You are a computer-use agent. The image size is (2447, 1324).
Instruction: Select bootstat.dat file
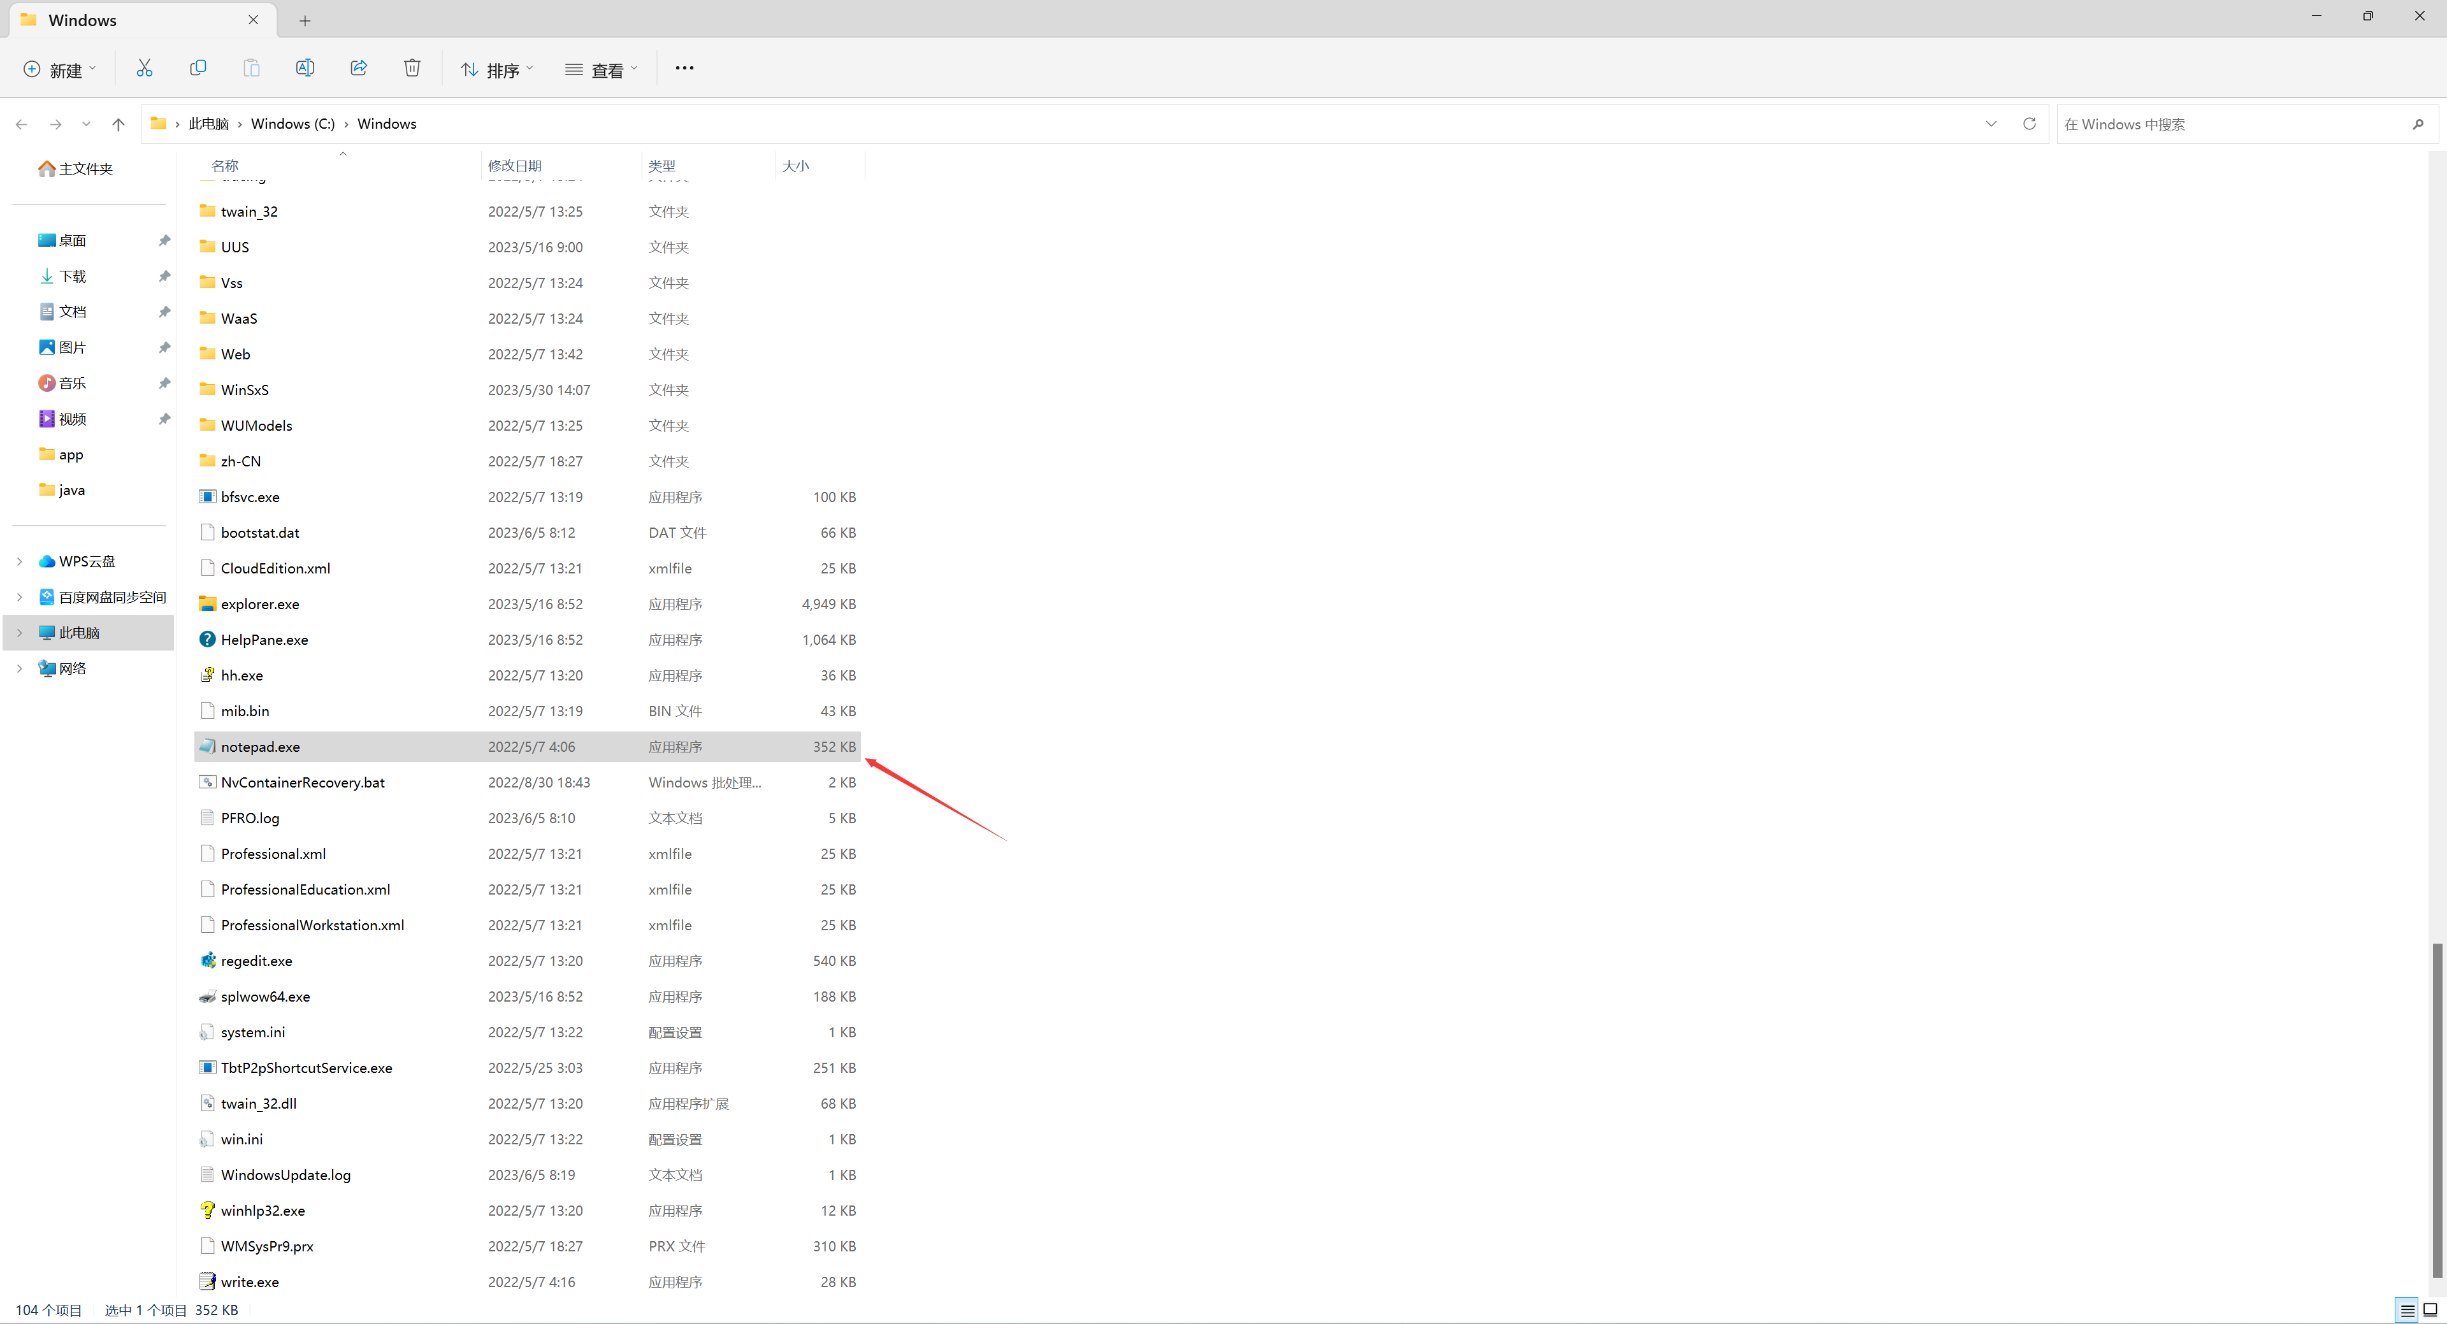(x=527, y=533)
